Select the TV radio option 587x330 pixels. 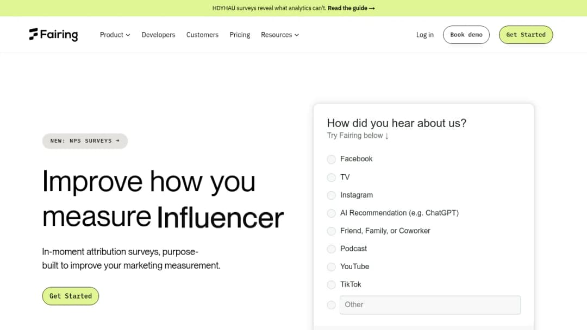[332, 177]
